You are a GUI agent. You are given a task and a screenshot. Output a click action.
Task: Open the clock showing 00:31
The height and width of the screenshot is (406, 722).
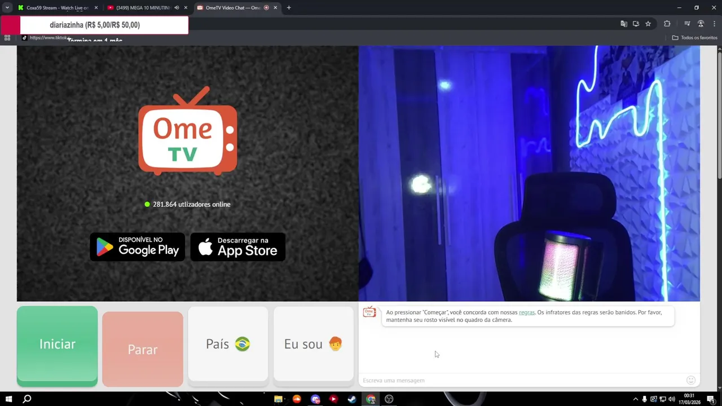click(689, 399)
